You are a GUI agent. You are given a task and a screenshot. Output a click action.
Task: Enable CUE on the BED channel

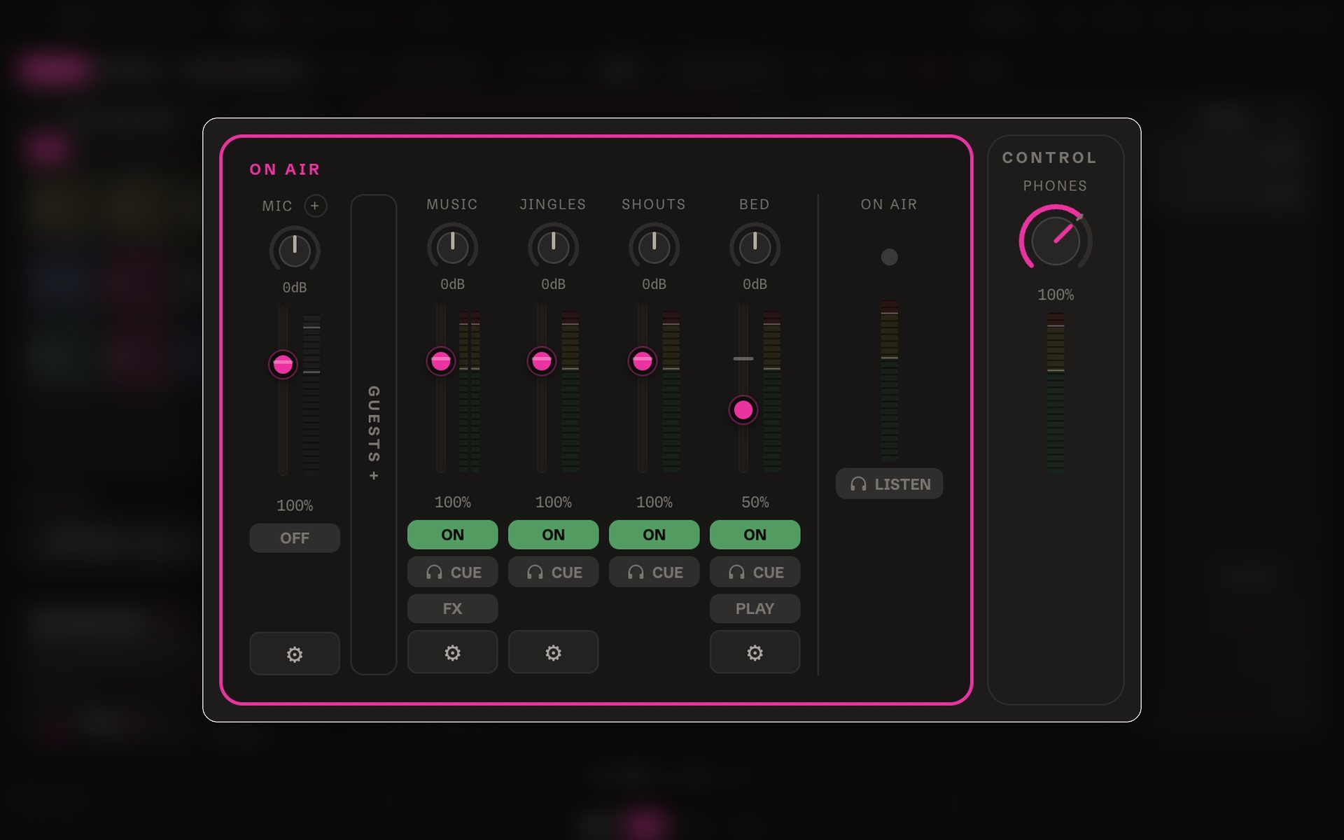pos(755,572)
